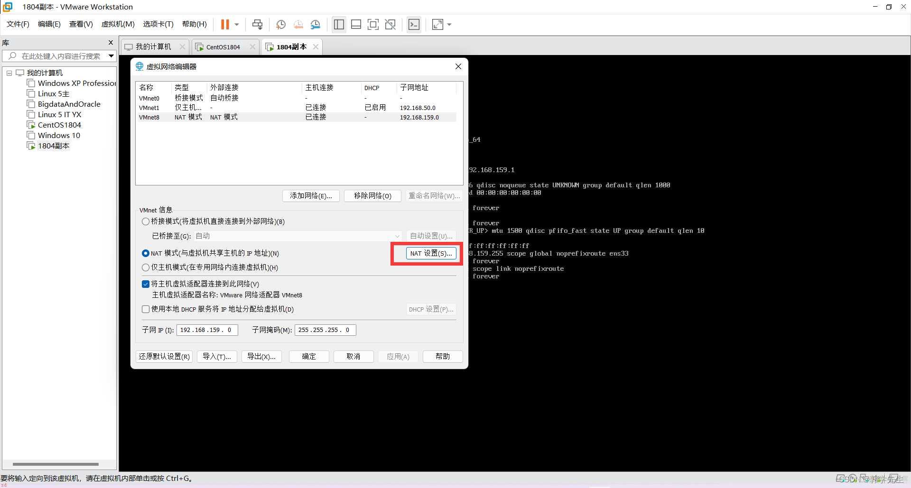Click the 移除网络(O) button
This screenshot has height=488, width=911.
pos(372,196)
